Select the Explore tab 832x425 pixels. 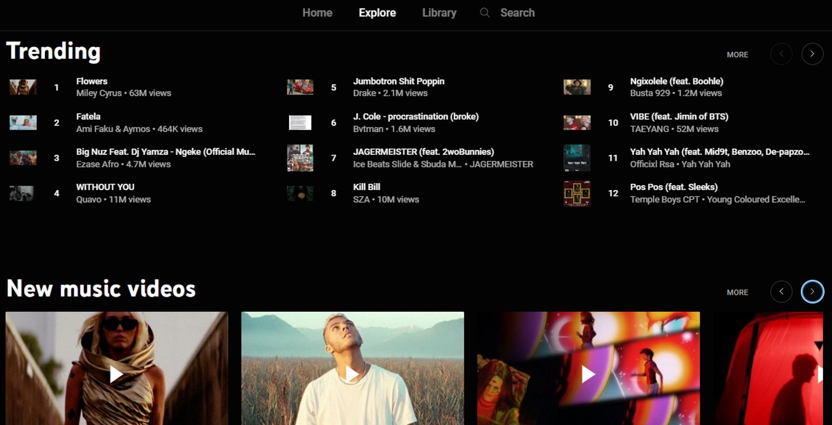coord(377,13)
